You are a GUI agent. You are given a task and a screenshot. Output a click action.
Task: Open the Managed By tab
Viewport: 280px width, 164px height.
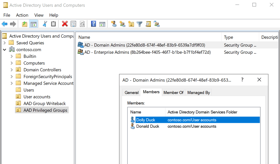pos(199,92)
